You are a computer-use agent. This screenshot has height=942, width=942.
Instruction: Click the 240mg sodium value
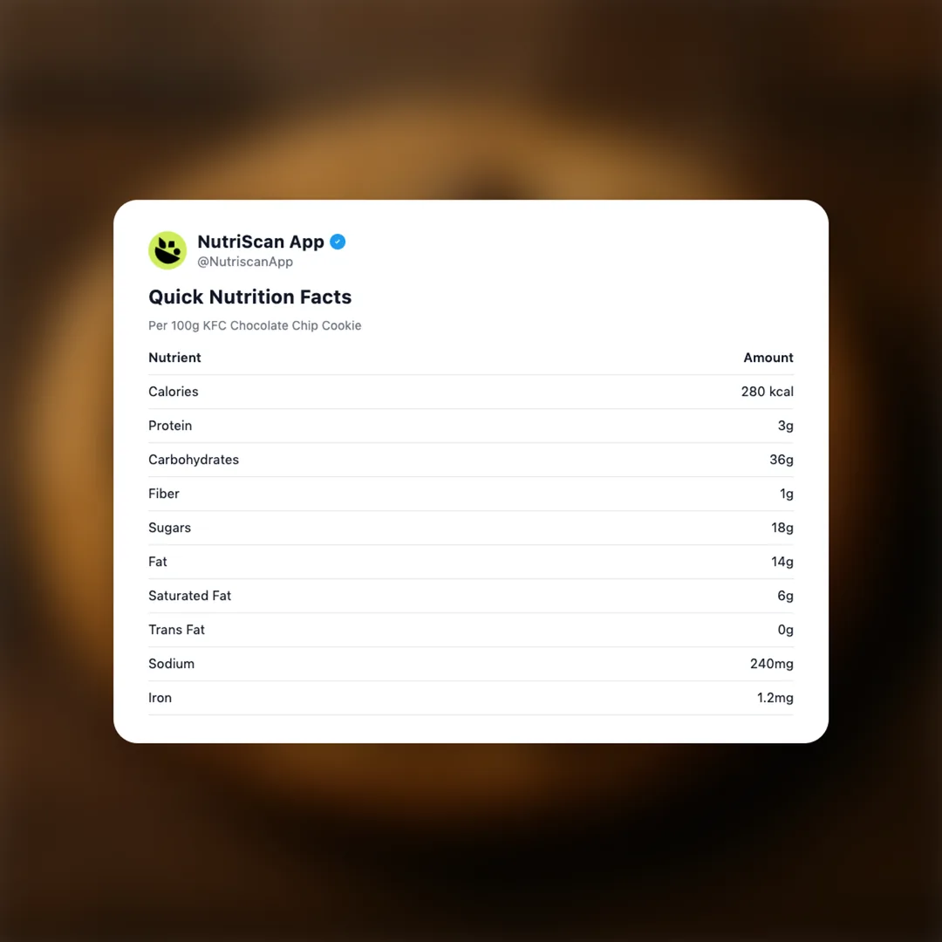click(771, 664)
